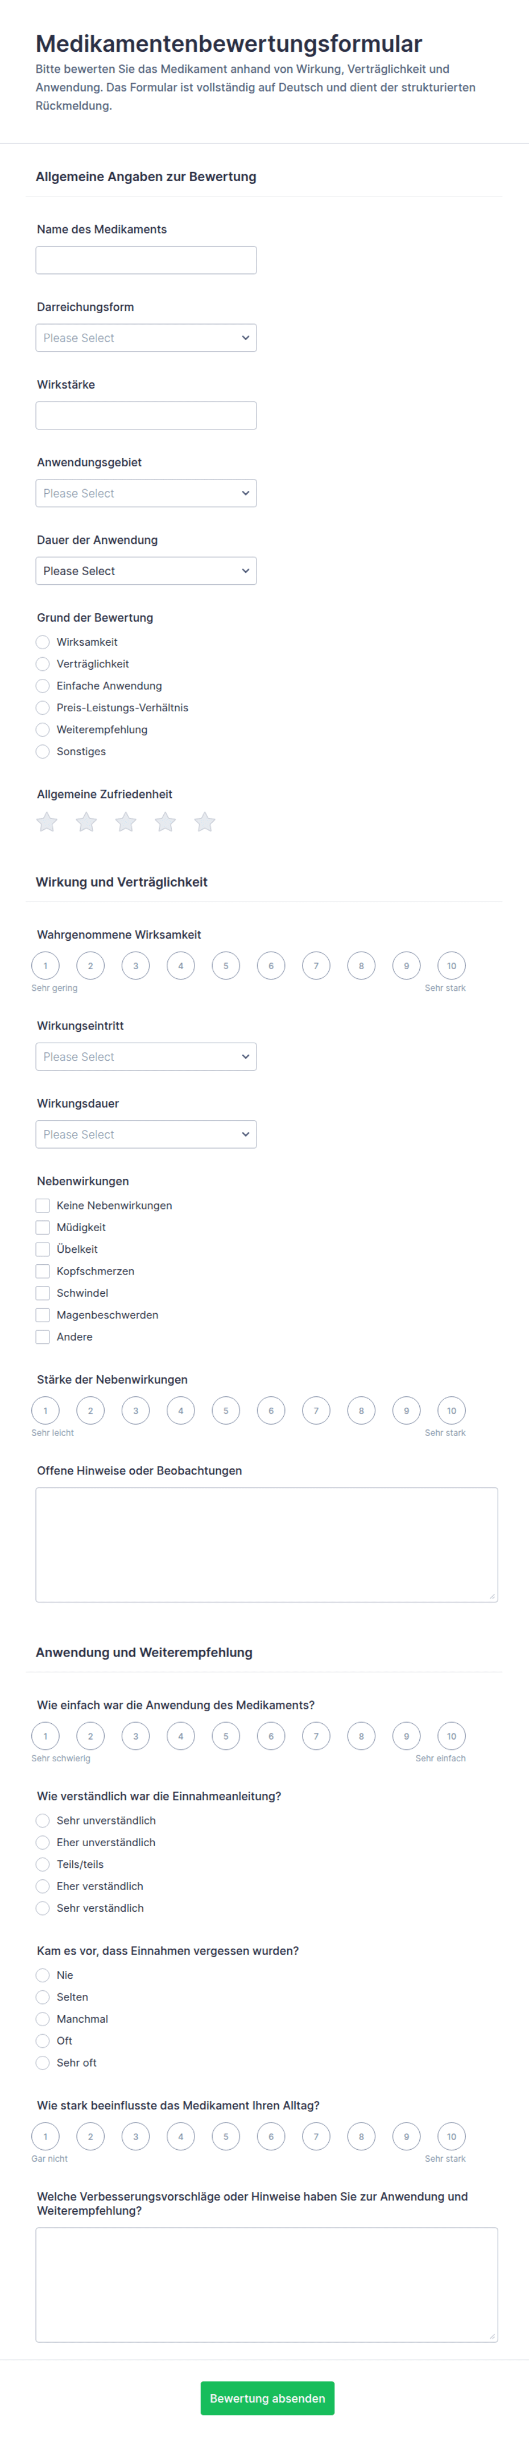Select Manchmal for forgotten doses
Image resolution: width=529 pixels, height=2443 pixels.
(x=43, y=2018)
